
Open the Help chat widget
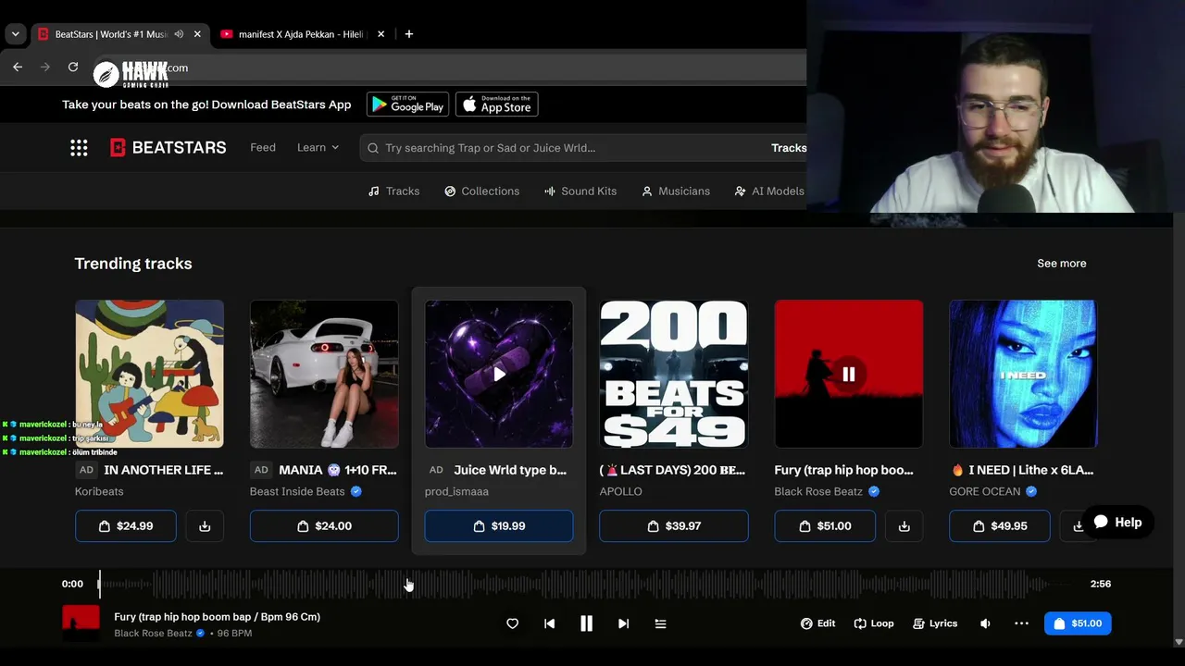point(1118,523)
